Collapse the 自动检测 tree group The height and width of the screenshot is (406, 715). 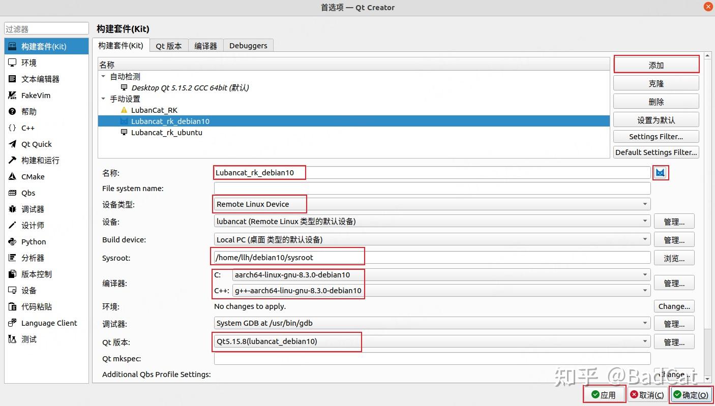[104, 76]
